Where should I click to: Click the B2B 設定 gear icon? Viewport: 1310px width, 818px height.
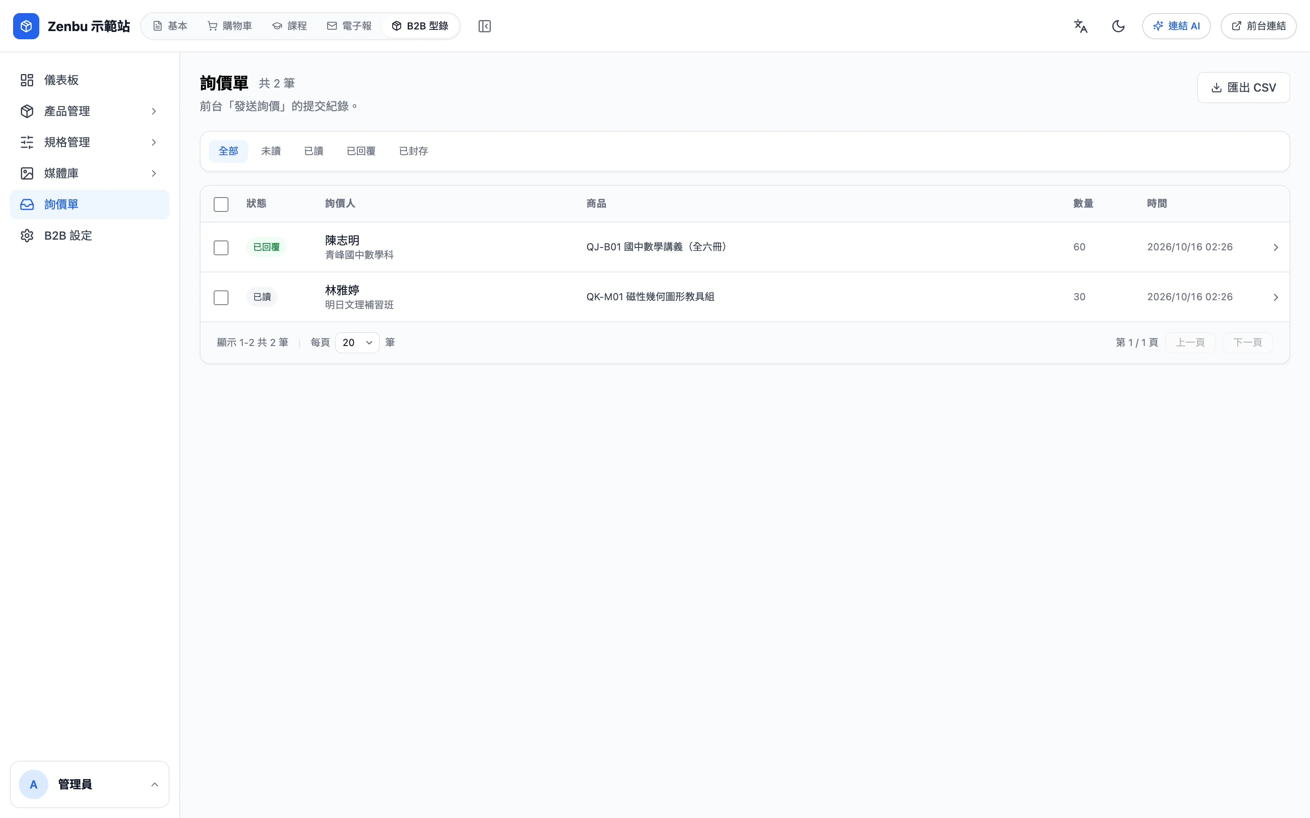click(27, 235)
